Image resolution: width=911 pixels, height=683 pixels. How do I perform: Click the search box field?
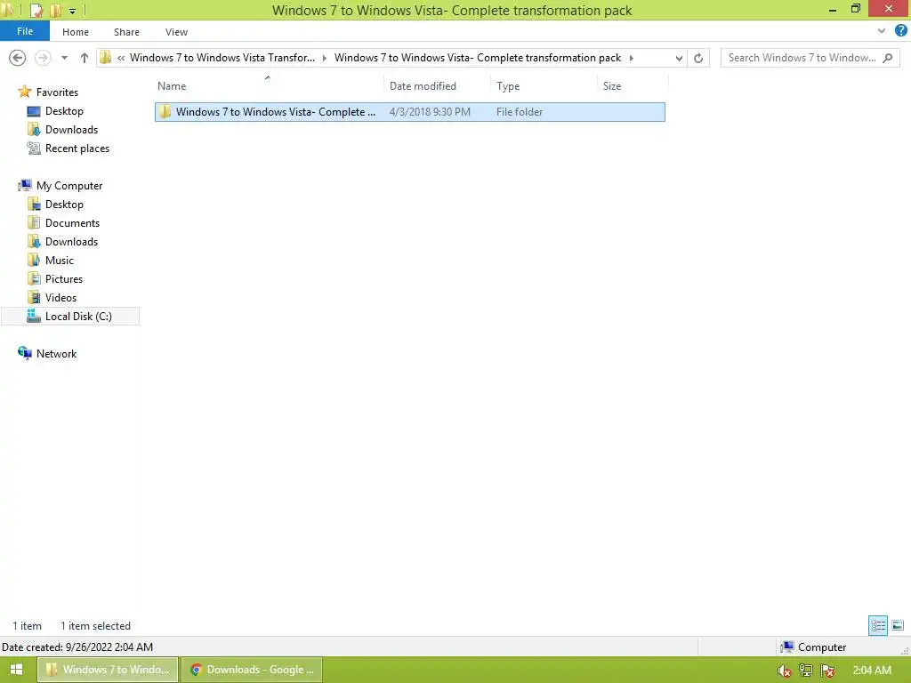click(810, 58)
